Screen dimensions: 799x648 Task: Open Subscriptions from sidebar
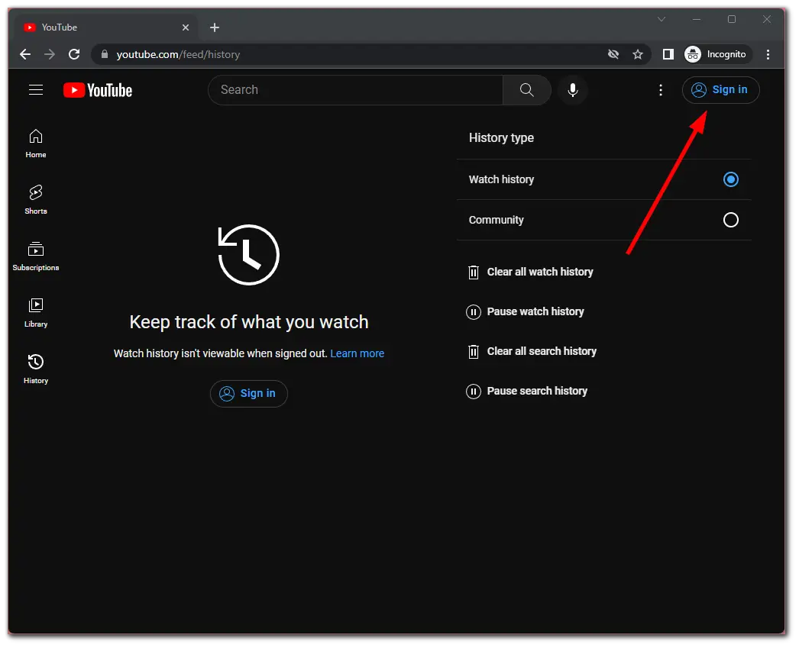[36, 256]
